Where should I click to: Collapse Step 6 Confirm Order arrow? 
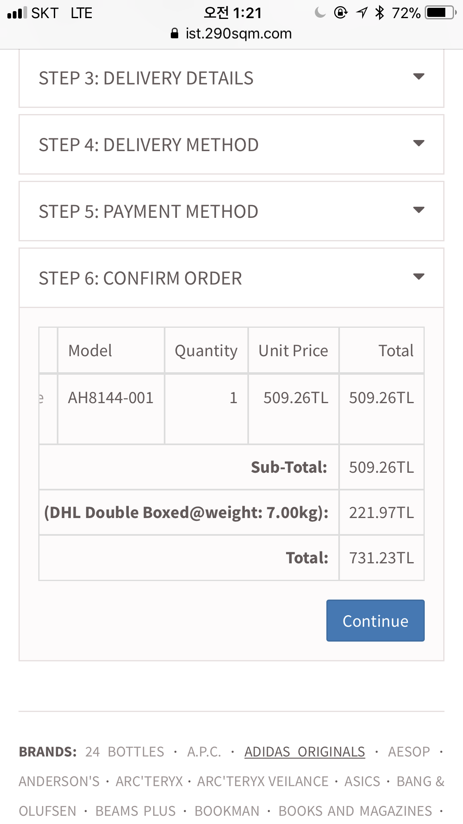(419, 277)
